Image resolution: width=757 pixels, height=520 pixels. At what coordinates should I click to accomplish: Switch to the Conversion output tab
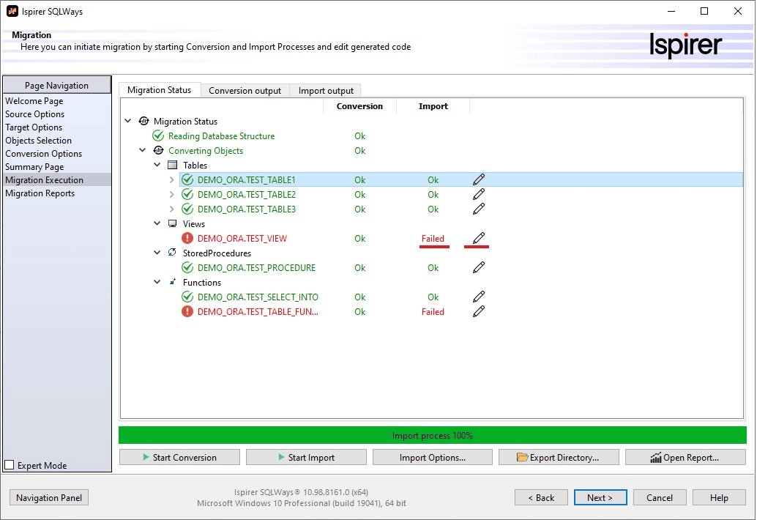tap(245, 91)
